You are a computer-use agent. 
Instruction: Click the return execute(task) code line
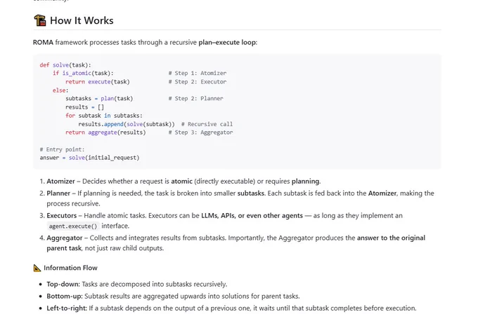click(x=98, y=81)
